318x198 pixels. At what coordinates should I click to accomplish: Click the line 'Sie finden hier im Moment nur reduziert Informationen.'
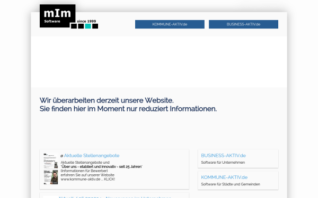(x=128, y=109)
